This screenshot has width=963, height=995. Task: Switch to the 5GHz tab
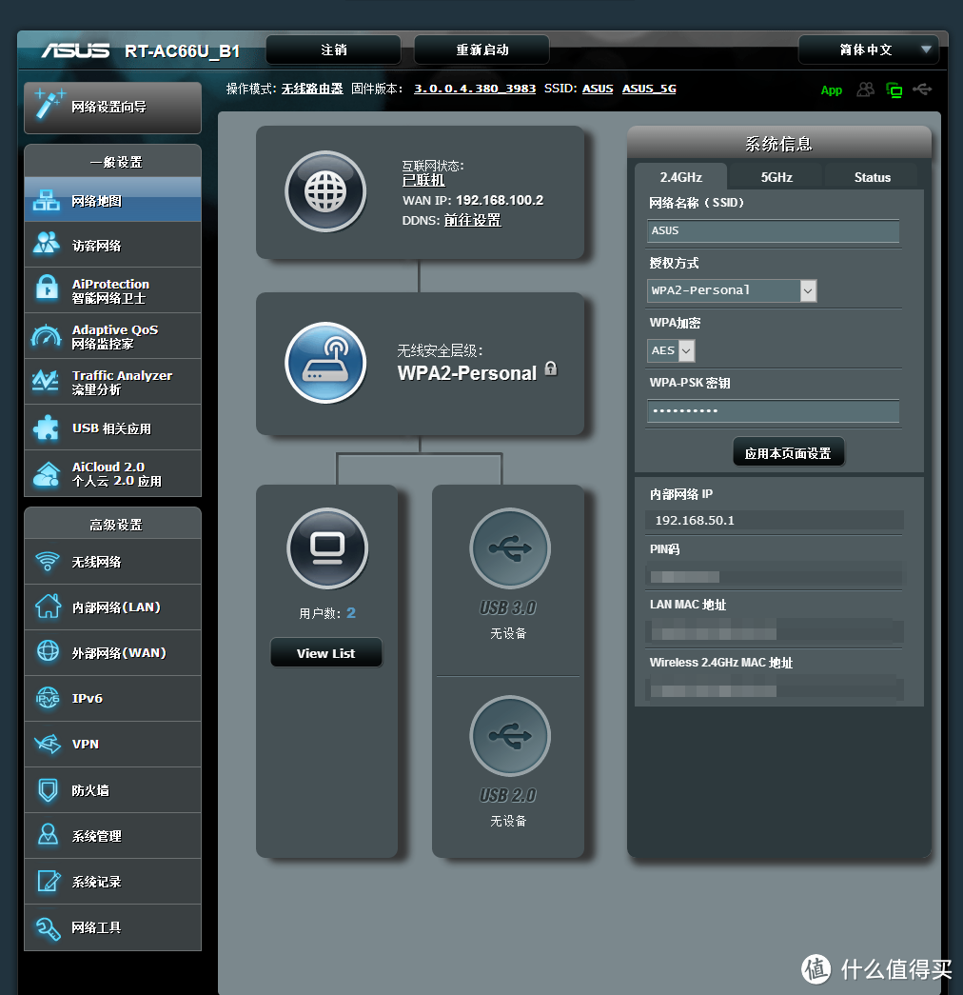pos(776,177)
